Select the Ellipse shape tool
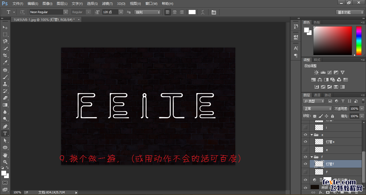The image size is (366, 195). click(5, 147)
